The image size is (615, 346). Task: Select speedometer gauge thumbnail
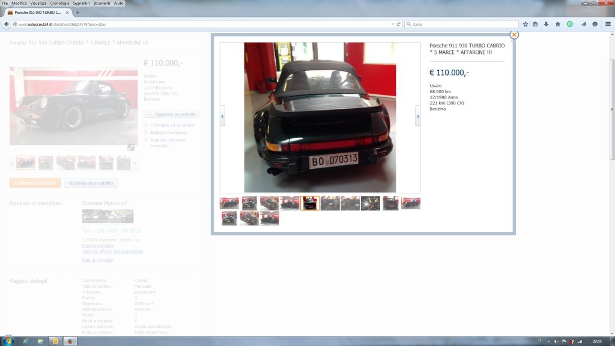(371, 203)
